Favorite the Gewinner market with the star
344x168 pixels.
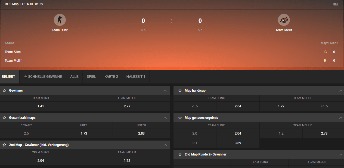[4, 91]
